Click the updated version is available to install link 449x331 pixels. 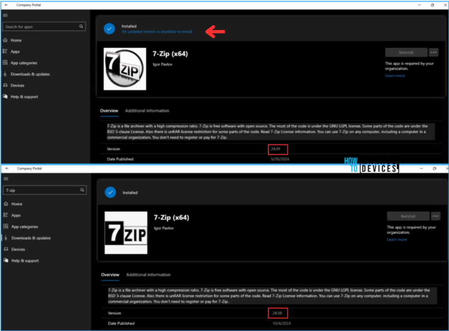tap(157, 31)
